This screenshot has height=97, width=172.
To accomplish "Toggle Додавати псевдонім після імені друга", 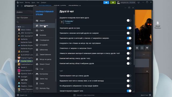I will (129, 20).
